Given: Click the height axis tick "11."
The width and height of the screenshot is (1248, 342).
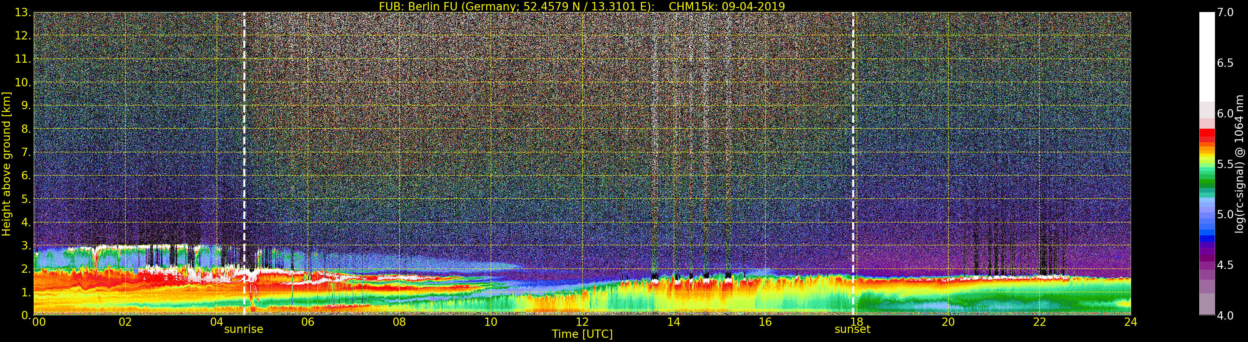Looking at the screenshot, I should coord(23,59).
